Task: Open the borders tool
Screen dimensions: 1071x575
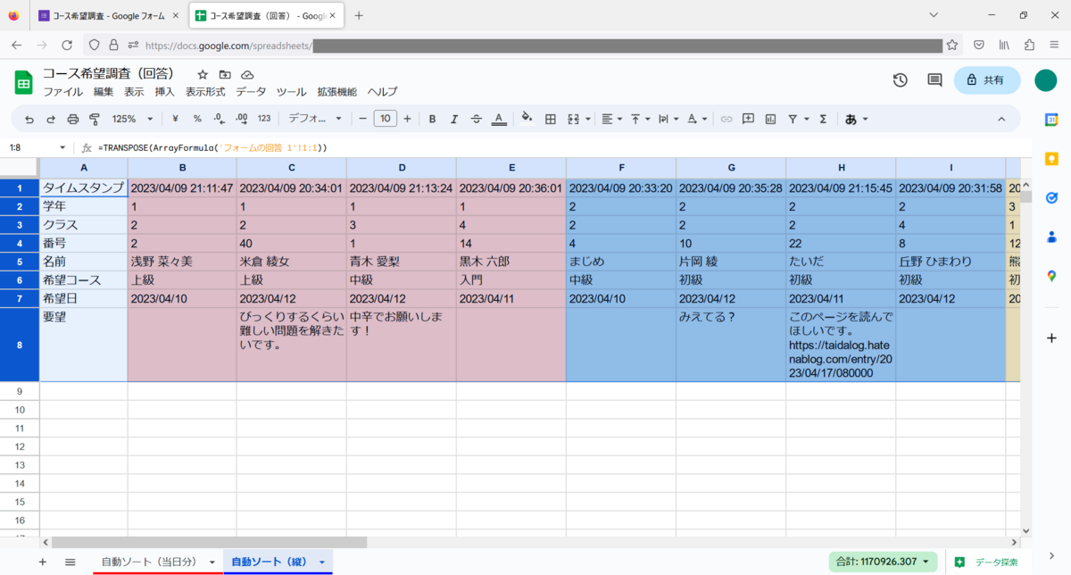Action: coord(551,119)
